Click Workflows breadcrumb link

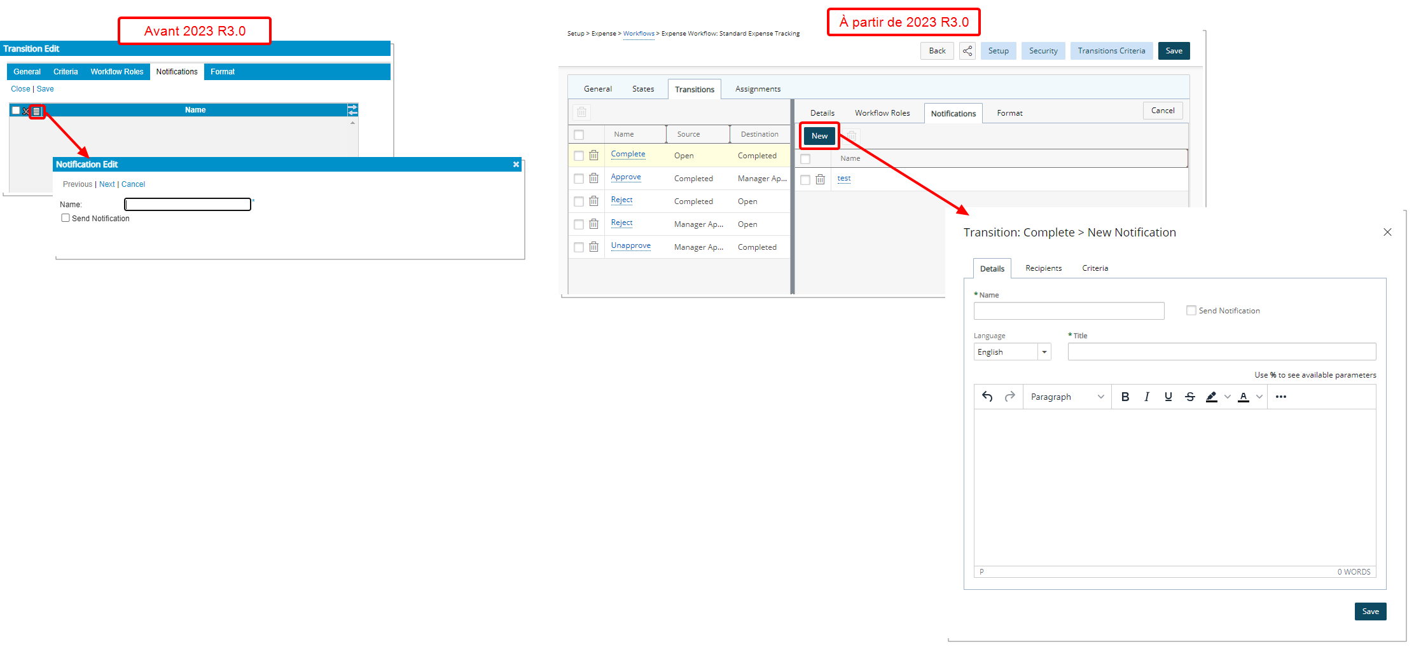(x=639, y=34)
